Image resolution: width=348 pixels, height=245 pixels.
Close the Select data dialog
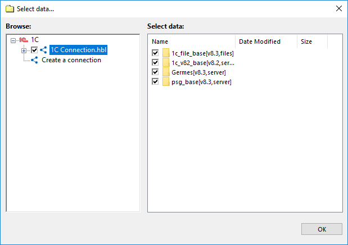[x=338, y=8]
